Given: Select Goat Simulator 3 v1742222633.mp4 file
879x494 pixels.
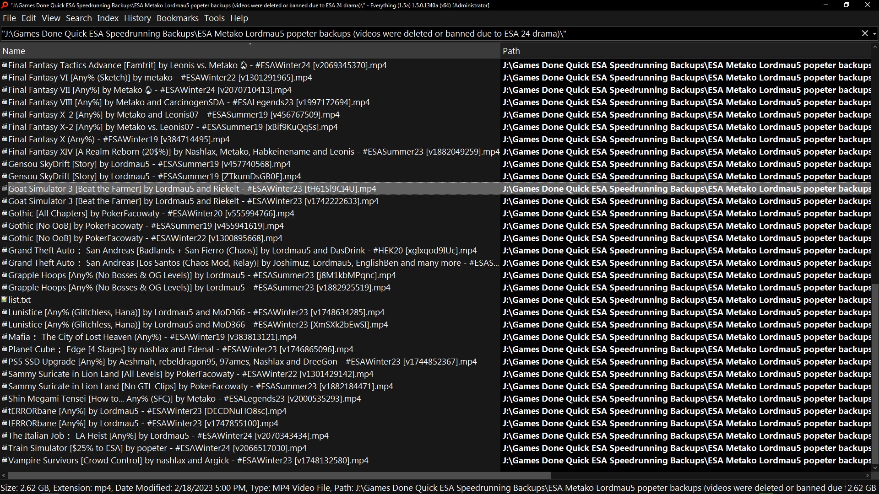Looking at the screenshot, I should coord(193,201).
